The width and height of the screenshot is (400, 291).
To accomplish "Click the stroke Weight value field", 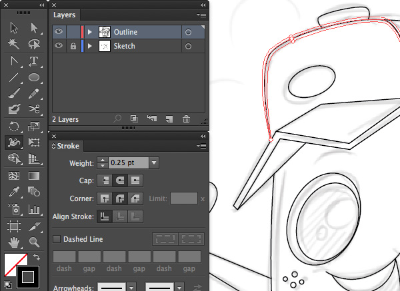I will click(128, 162).
